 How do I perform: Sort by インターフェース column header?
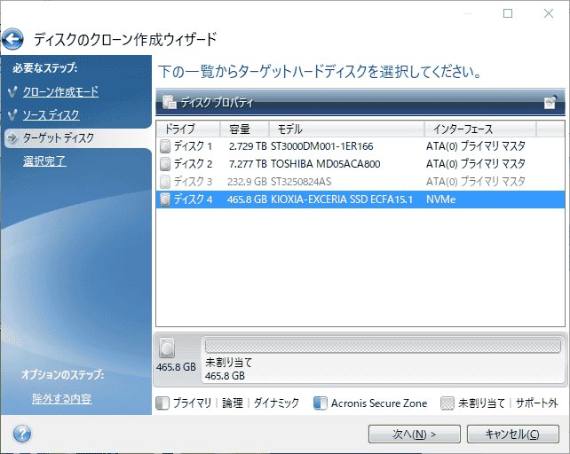click(480, 129)
